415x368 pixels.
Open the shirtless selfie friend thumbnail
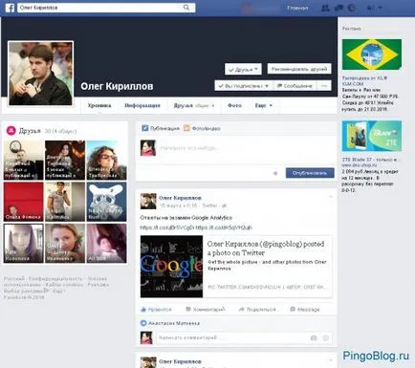tap(65, 202)
